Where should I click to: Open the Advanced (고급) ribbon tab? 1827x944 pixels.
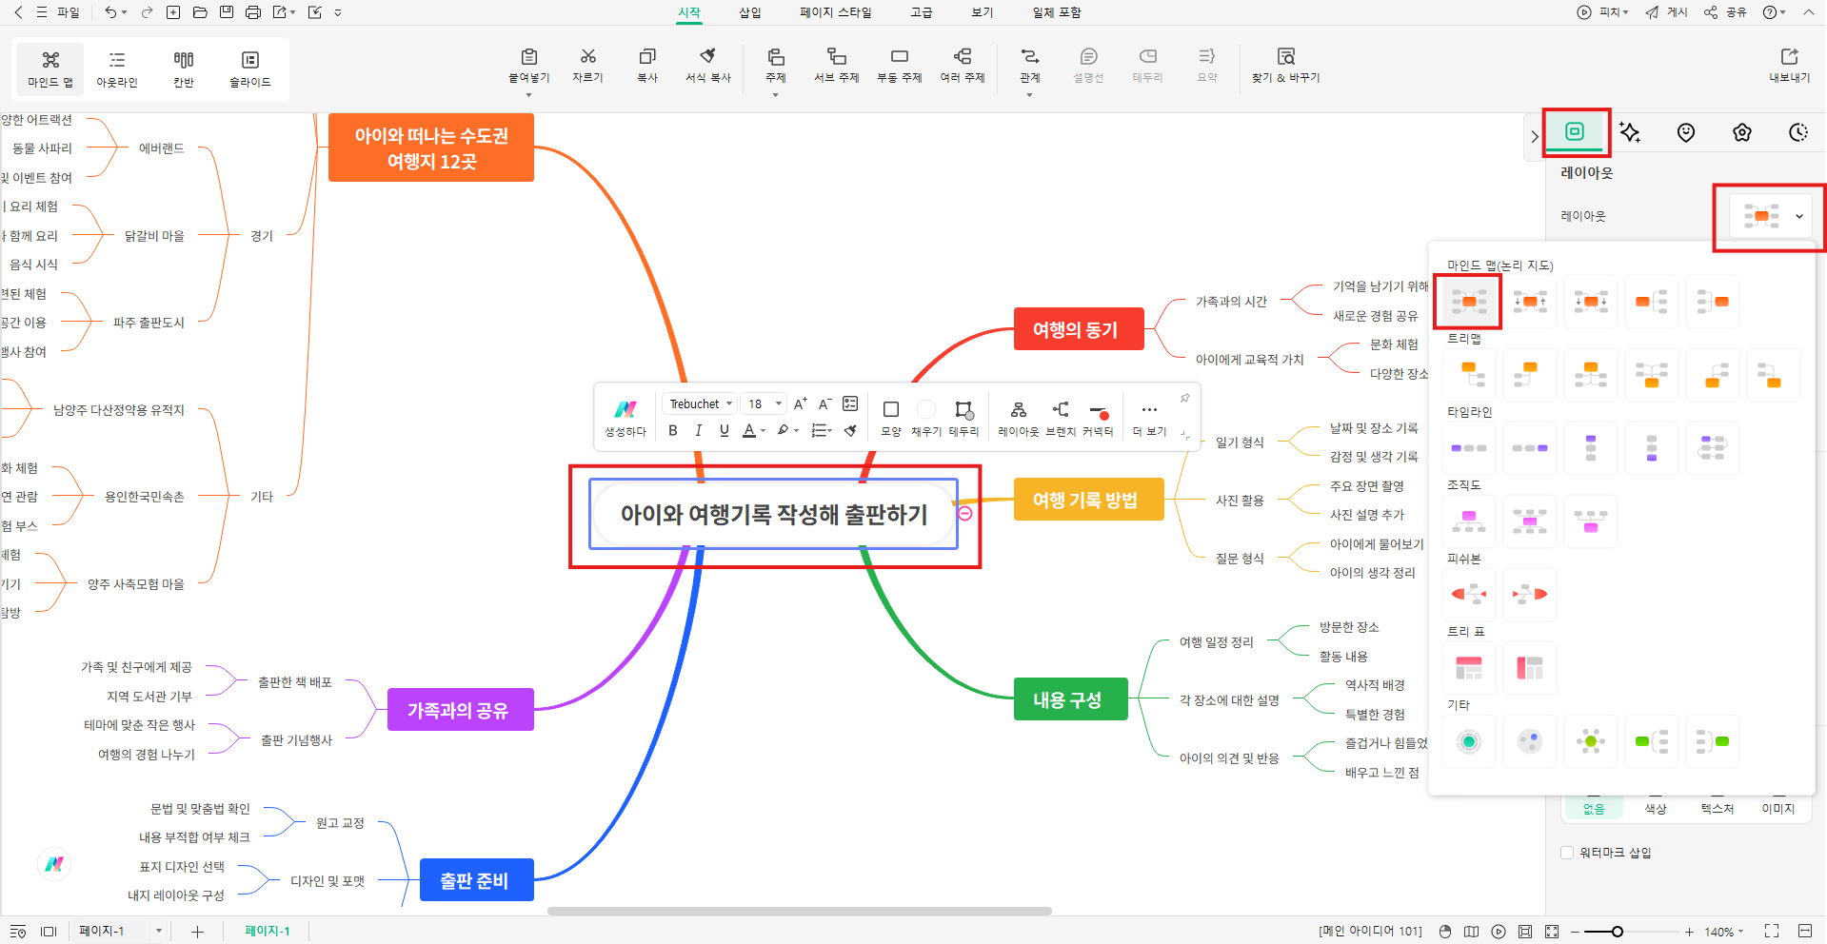(x=922, y=12)
